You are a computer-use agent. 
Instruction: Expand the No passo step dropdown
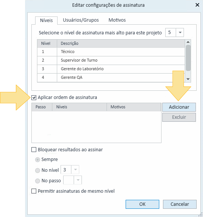coord(78,180)
